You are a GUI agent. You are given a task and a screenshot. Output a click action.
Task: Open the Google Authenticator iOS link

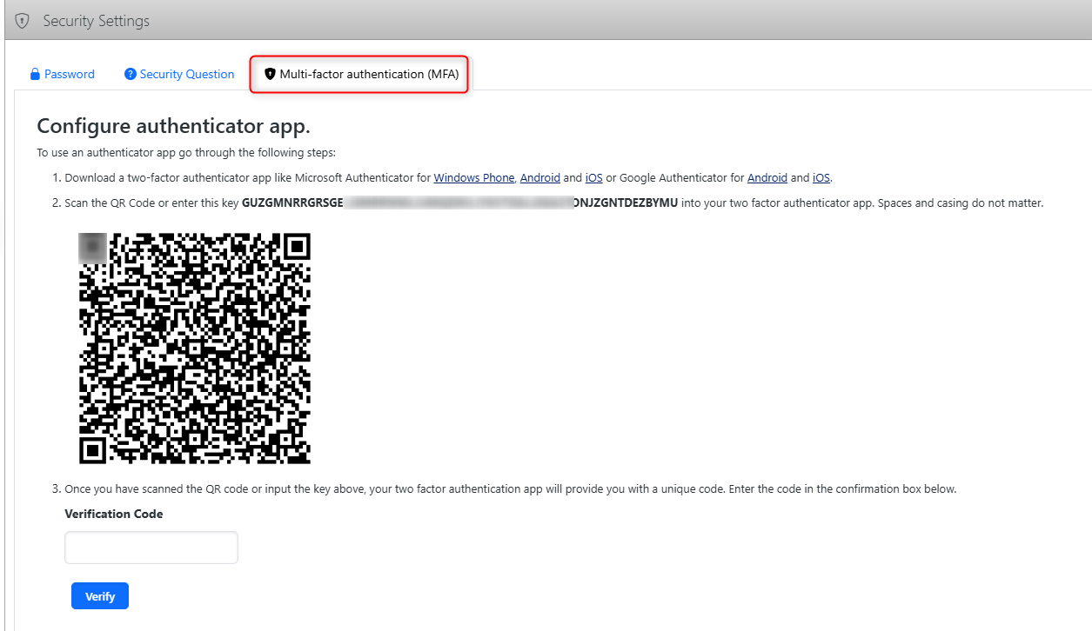[x=821, y=178]
